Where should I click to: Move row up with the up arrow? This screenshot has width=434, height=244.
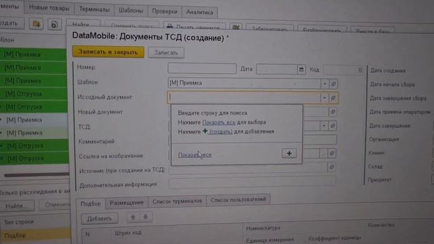coord(133,217)
